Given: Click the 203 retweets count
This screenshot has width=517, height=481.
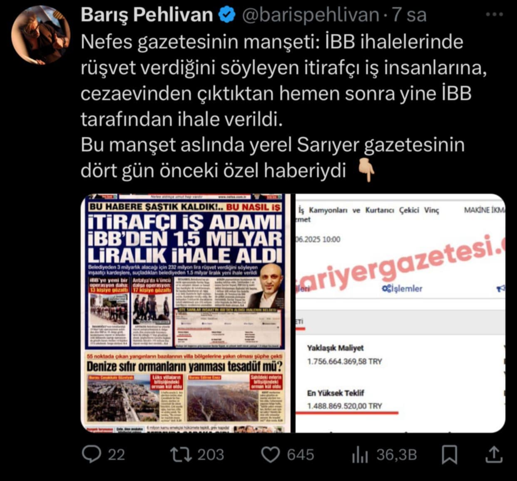Looking at the screenshot, I should [x=210, y=455].
